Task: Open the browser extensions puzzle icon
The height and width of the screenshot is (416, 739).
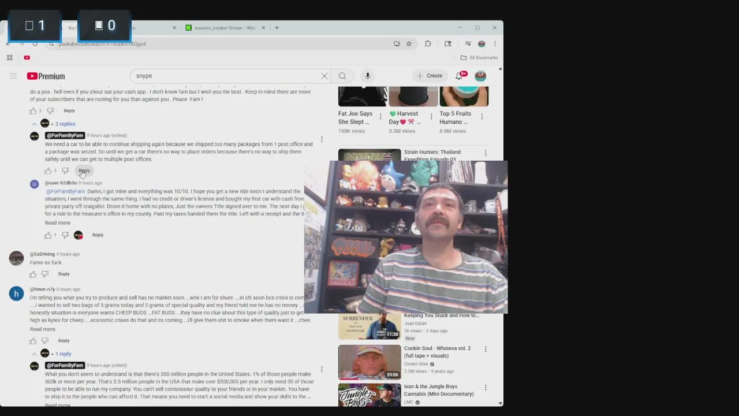Action: click(428, 43)
